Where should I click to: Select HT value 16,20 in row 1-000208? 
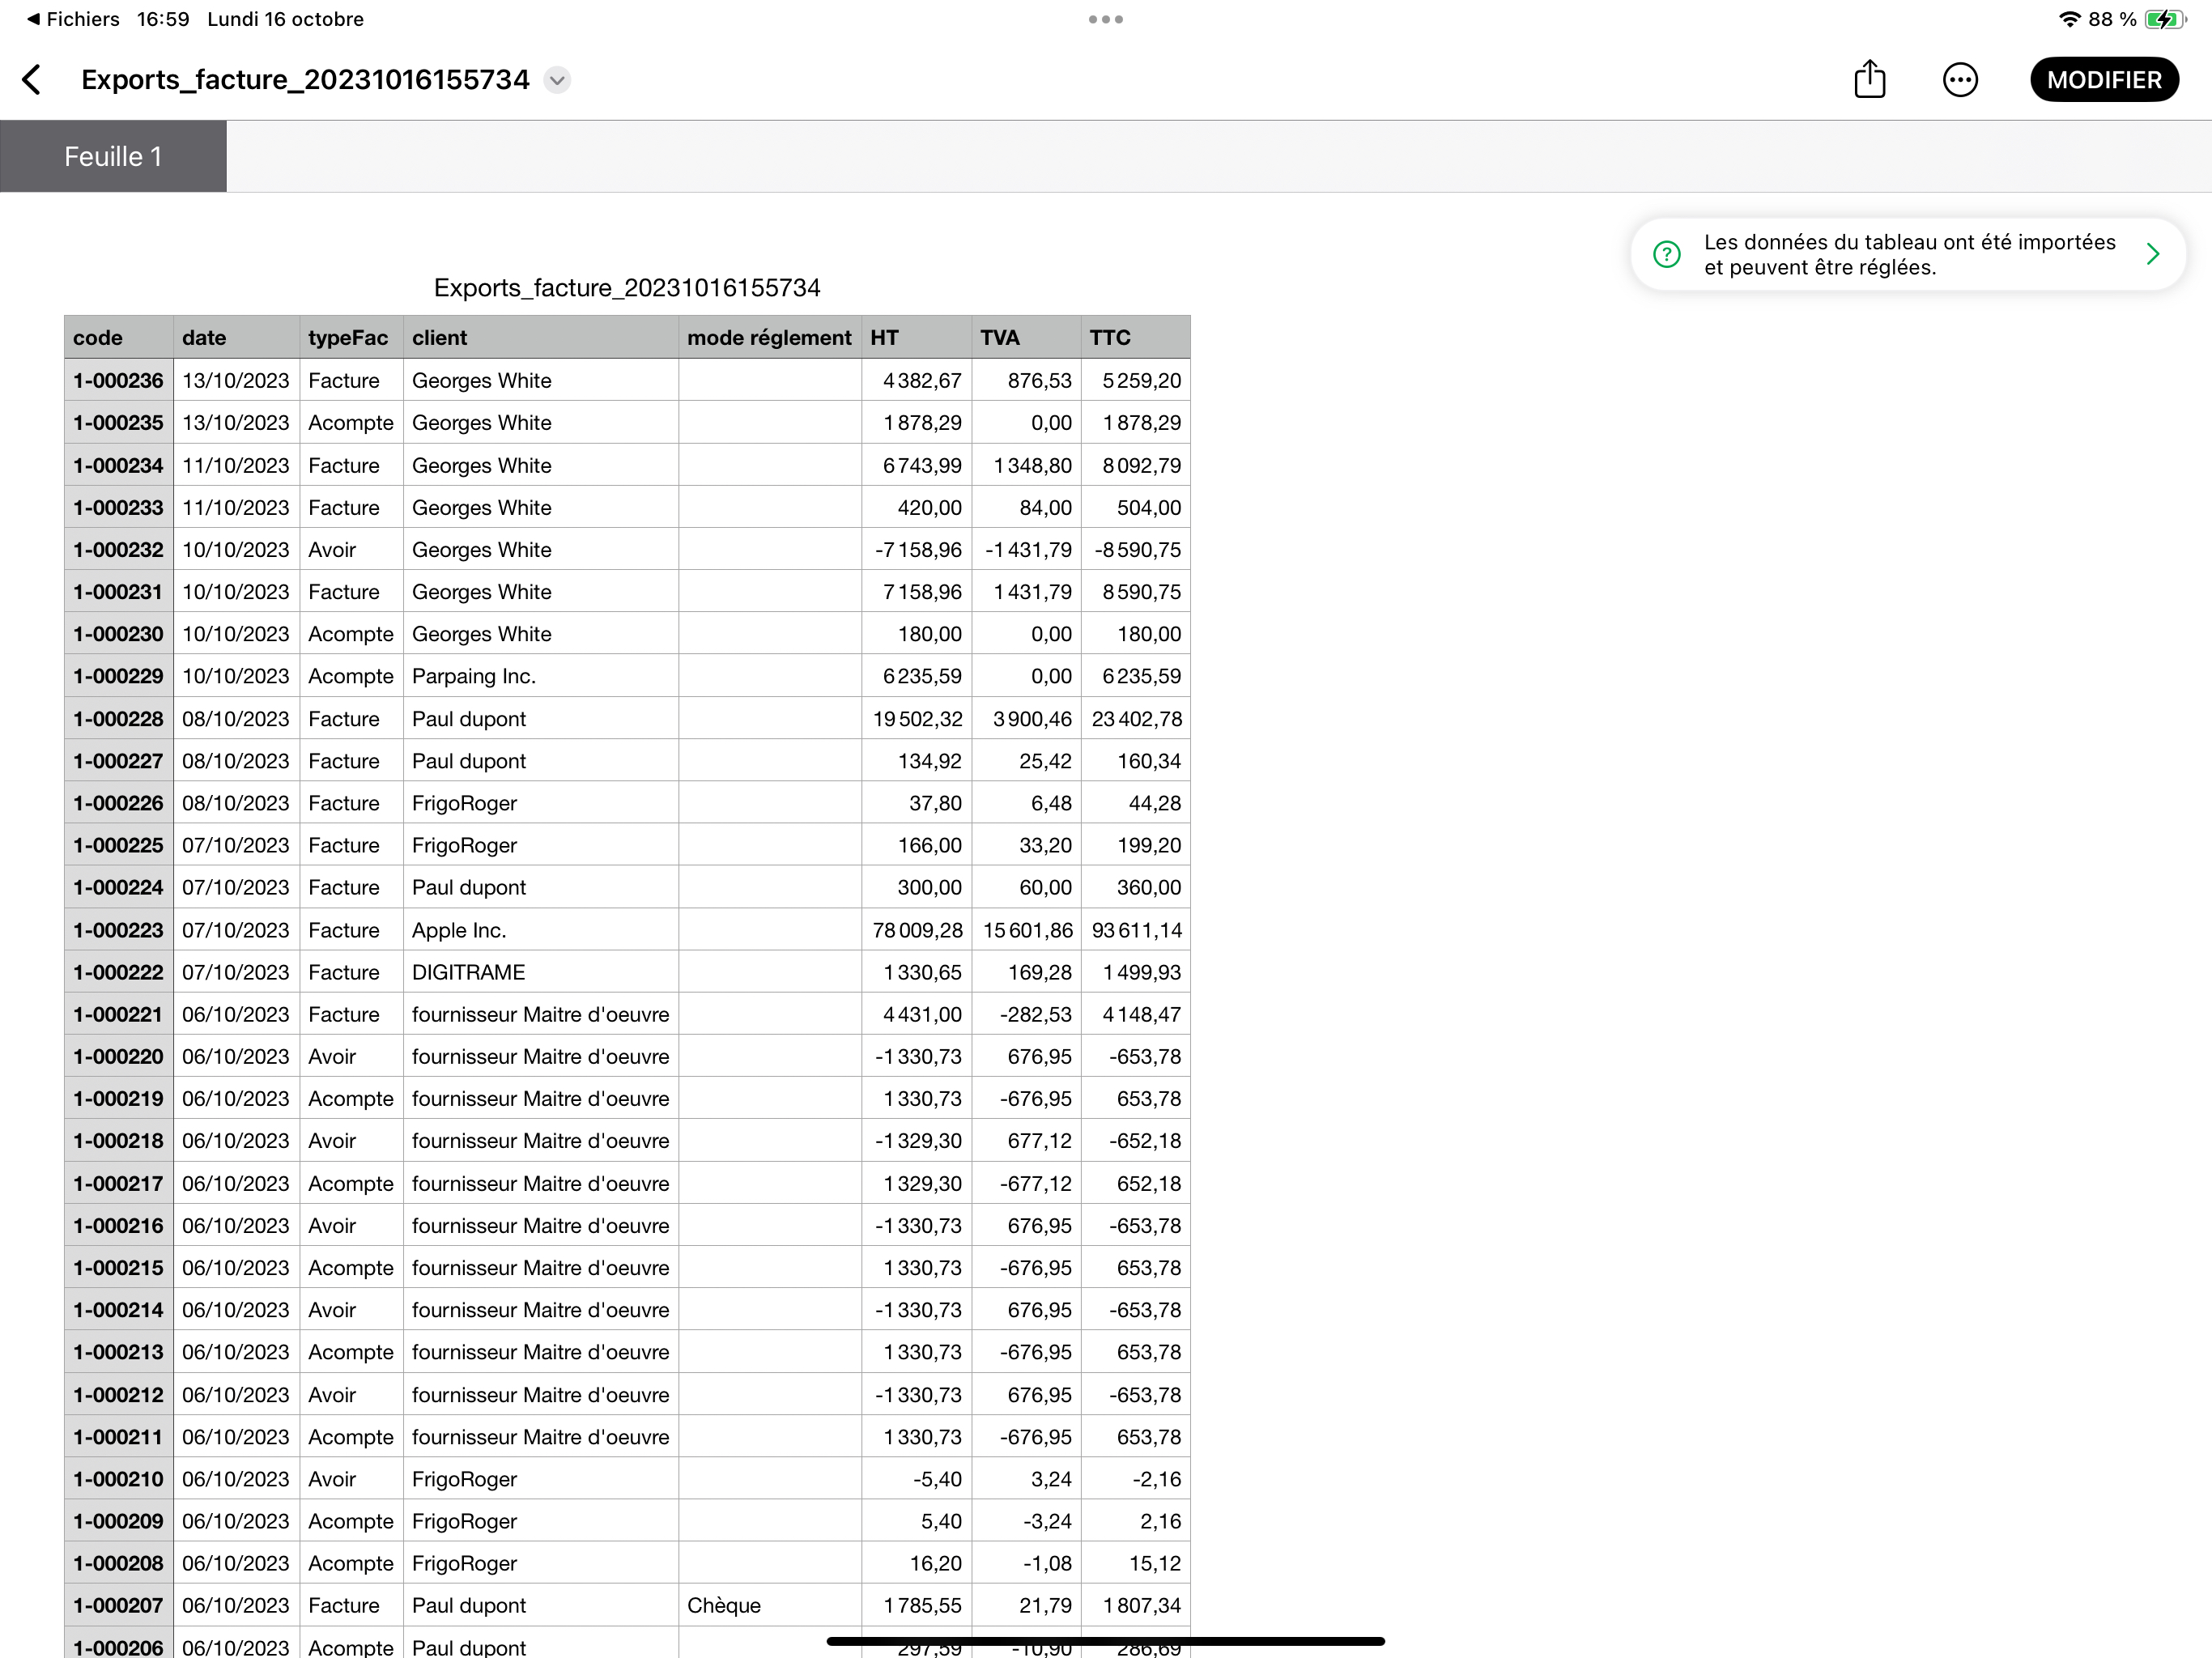click(917, 1563)
